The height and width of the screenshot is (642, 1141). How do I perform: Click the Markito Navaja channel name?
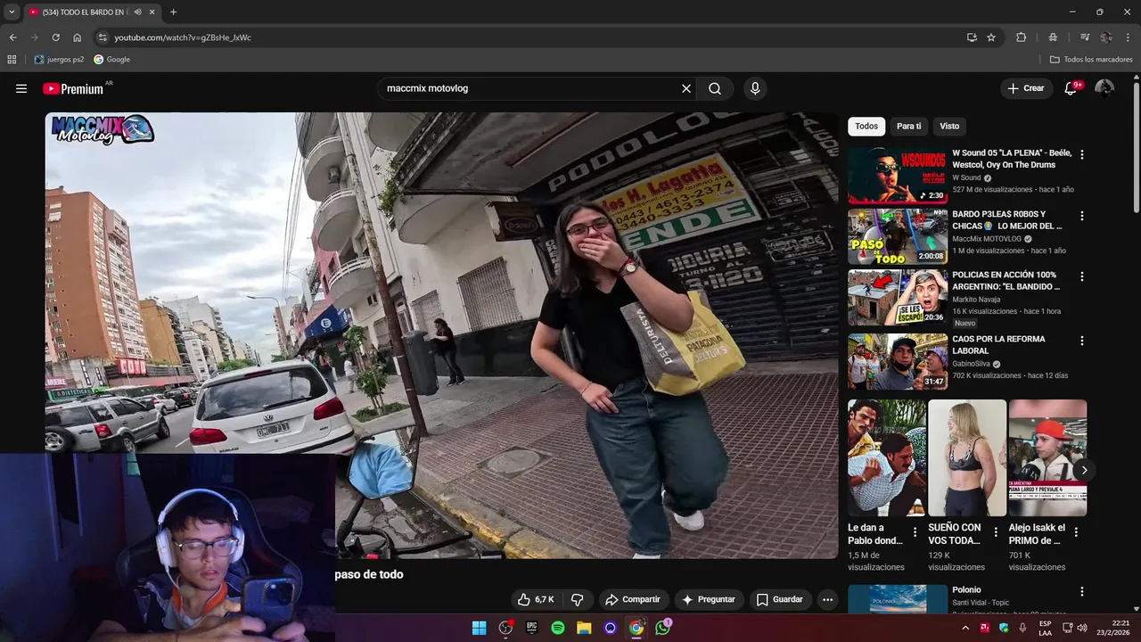pos(976,300)
